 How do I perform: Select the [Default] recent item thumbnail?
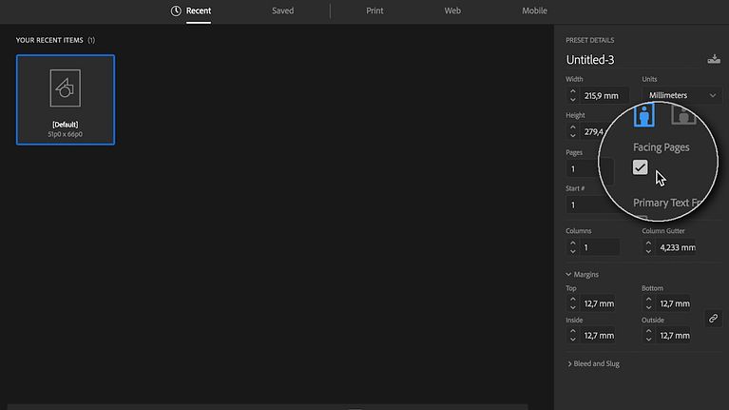pyautogui.click(x=66, y=100)
